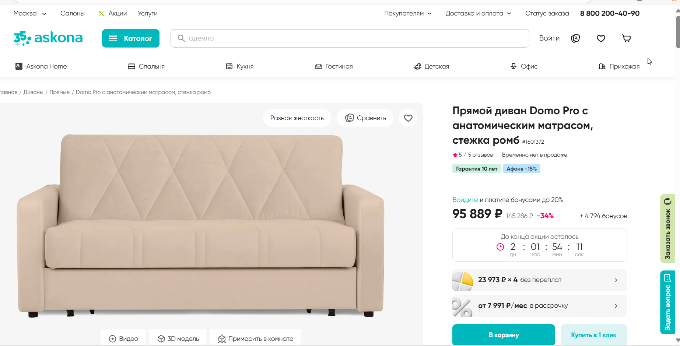Viewport: 680px width, 346px height.
Task: Add sofa to favorites with heart
Action: 408,118
